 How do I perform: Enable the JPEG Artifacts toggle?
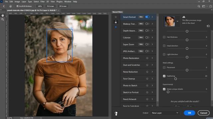coord(147,51)
